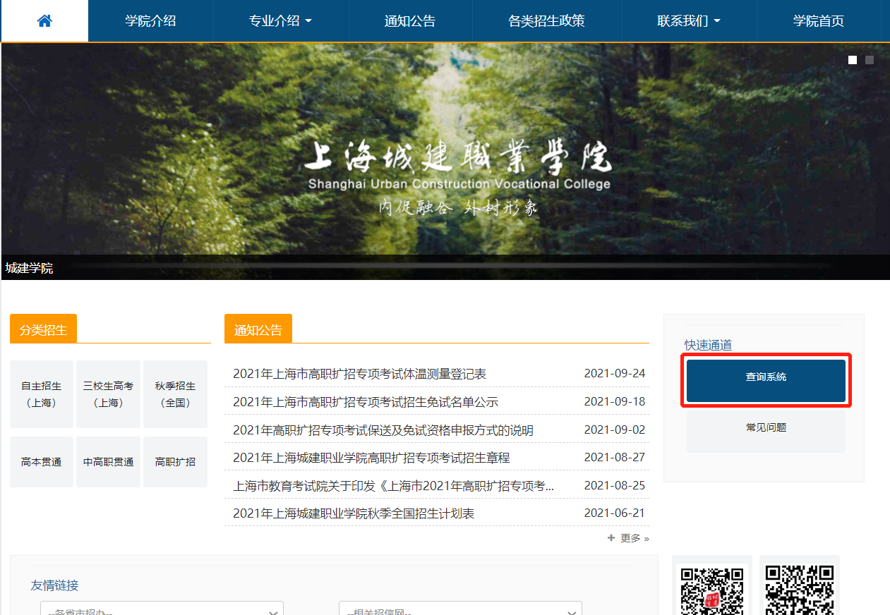Click the 2021-09-24 date text

click(x=615, y=374)
